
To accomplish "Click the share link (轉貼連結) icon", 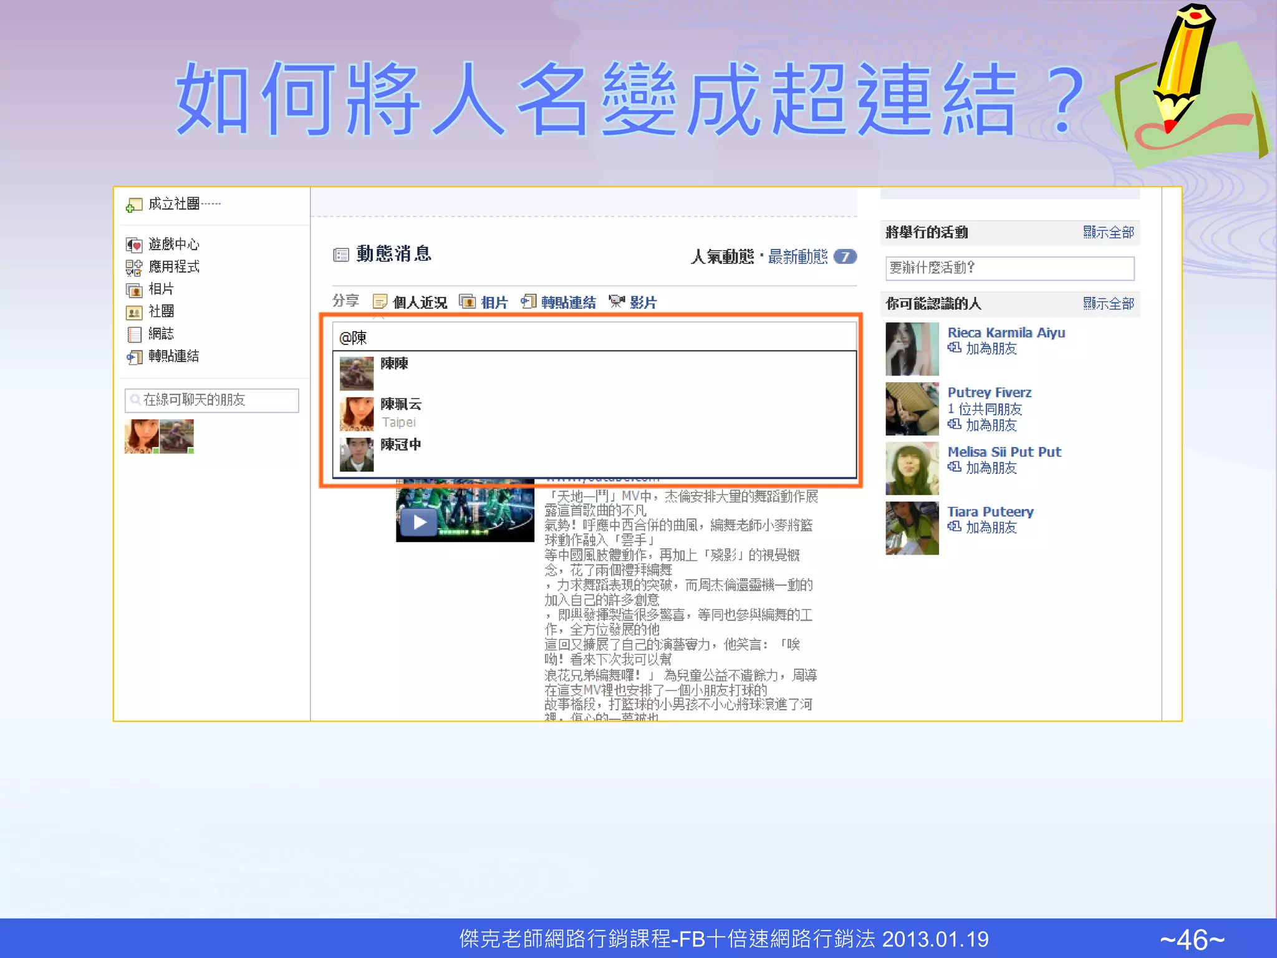I will tap(529, 302).
